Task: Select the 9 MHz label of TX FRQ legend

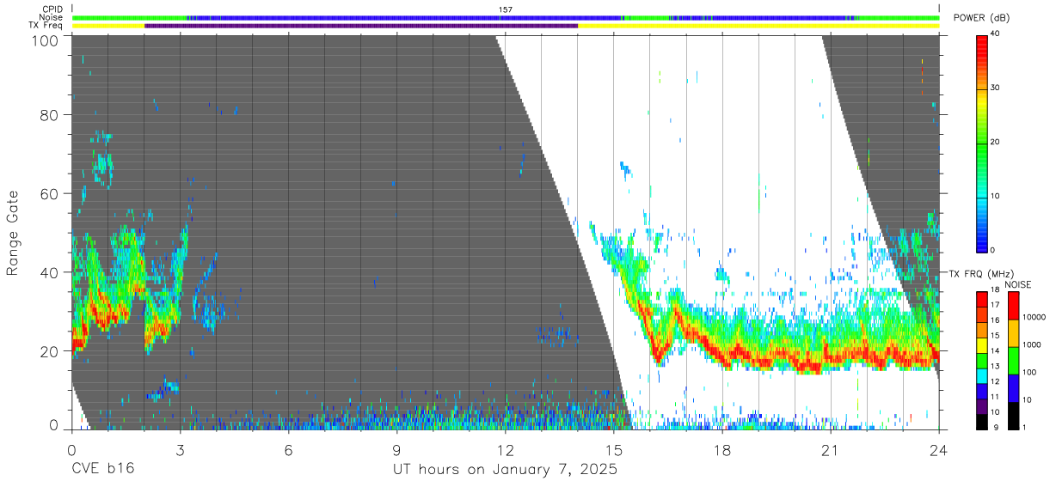Action: coord(994,427)
